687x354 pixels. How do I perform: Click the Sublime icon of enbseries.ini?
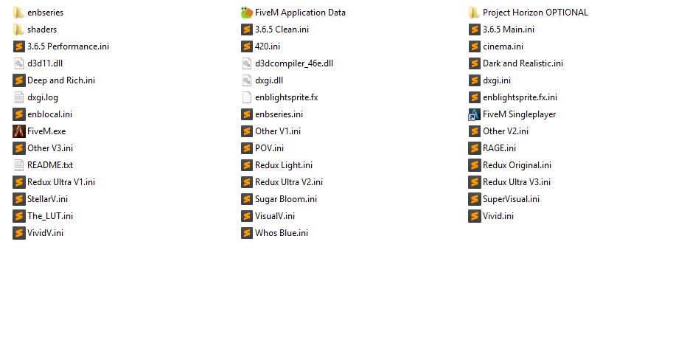click(247, 114)
